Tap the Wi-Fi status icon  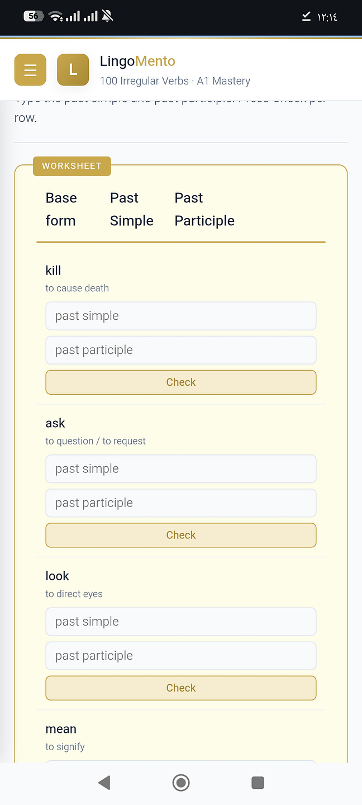coord(56,16)
